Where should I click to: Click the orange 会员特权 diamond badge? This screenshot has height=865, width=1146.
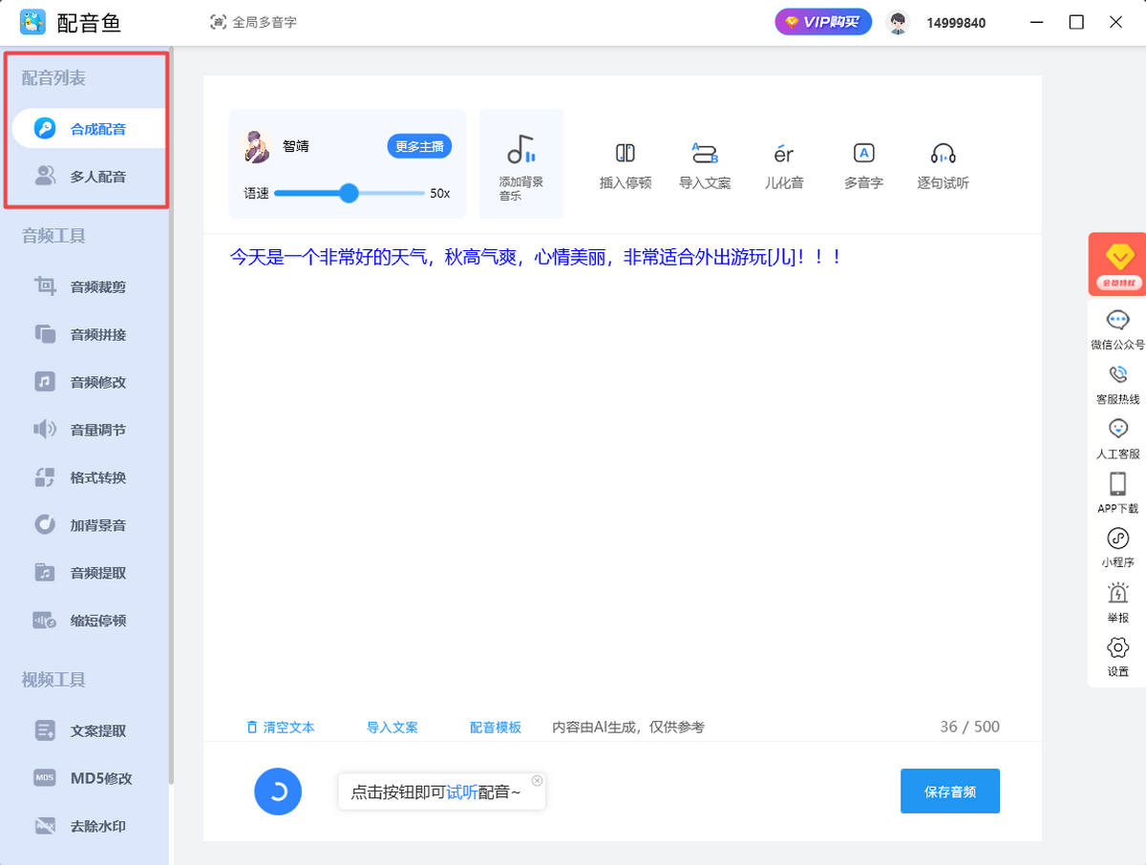click(1116, 264)
